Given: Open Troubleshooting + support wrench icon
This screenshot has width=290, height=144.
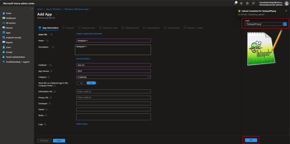Looking at the screenshot, I should (x=4, y=62).
